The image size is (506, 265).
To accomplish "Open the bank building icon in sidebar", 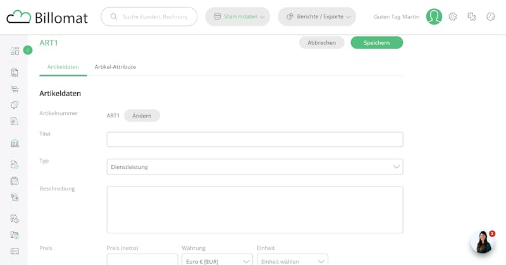I will pos(15,143).
